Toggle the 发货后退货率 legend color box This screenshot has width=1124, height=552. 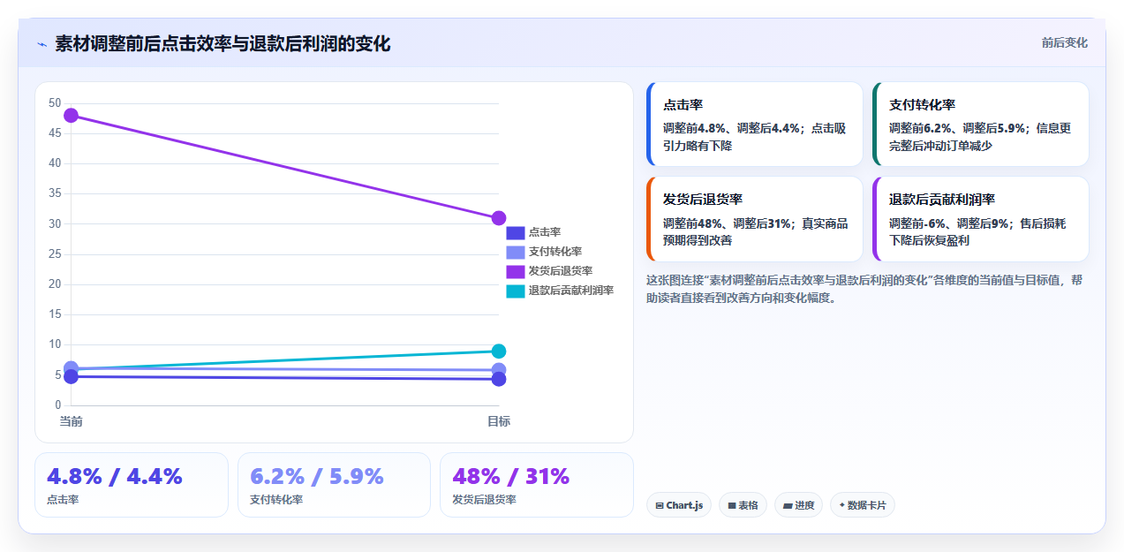tap(516, 271)
